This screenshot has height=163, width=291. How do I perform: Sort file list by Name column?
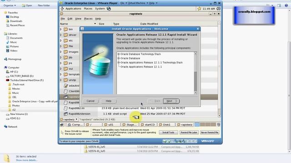(78, 24)
